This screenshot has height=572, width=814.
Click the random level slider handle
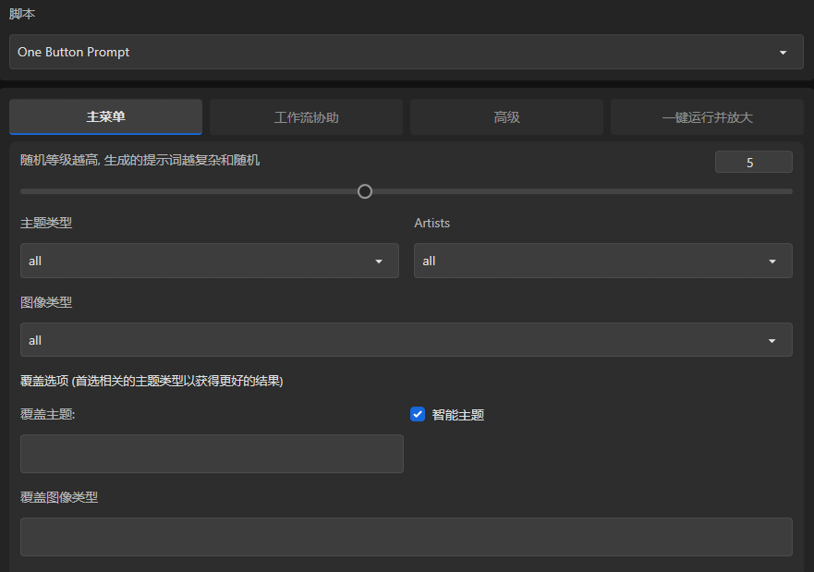(365, 191)
